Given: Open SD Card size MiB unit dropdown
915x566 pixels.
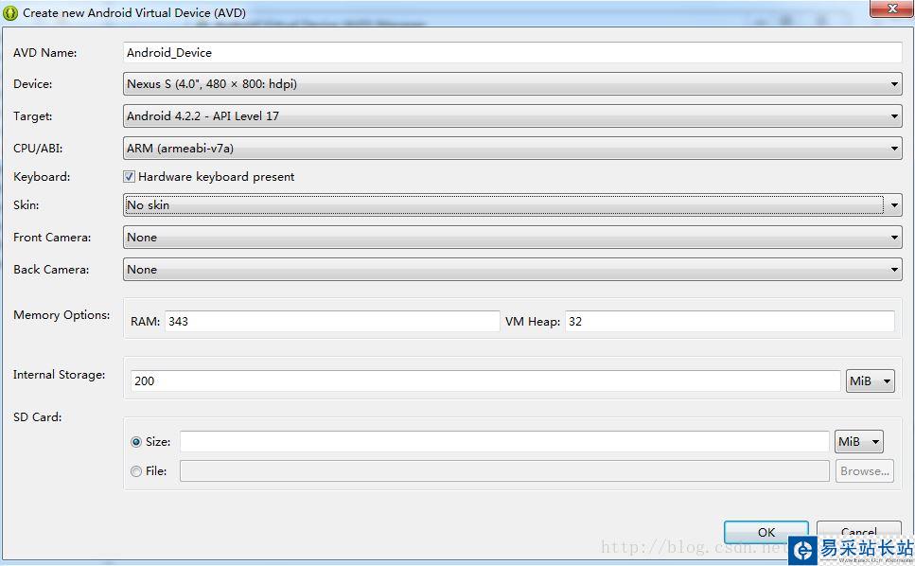Looking at the screenshot, I should (859, 442).
